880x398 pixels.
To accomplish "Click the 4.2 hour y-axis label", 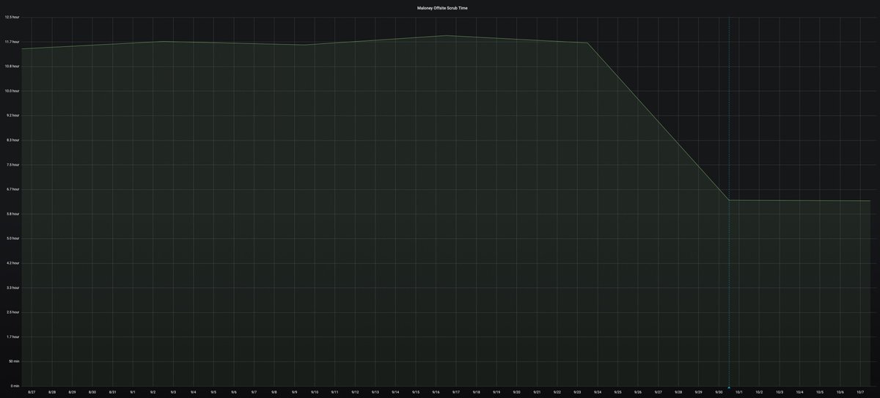I will (12, 263).
